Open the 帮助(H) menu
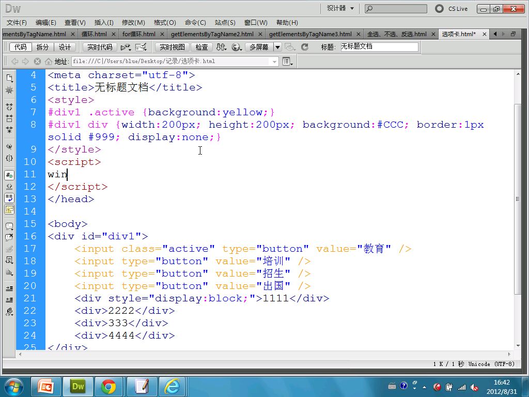529x397 pixels. tap(287, 23)
